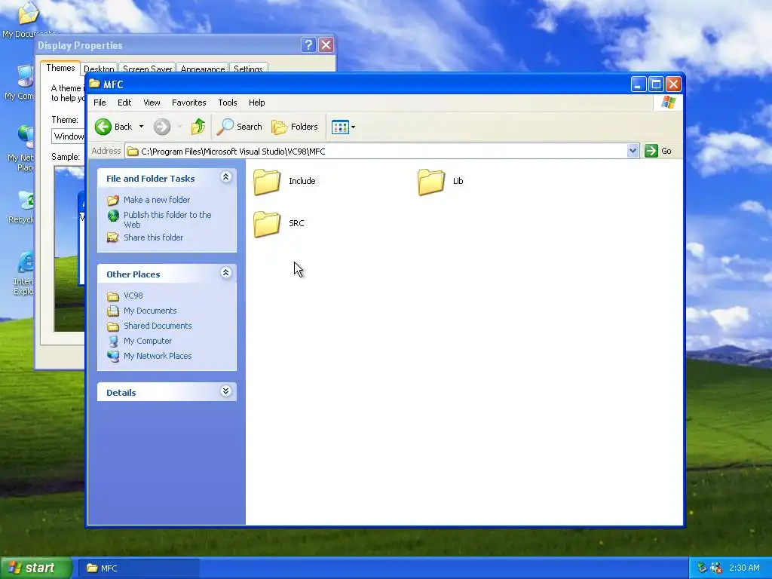
Task: Switch to Themes tab in Display Properties
Action: [60, 68]
